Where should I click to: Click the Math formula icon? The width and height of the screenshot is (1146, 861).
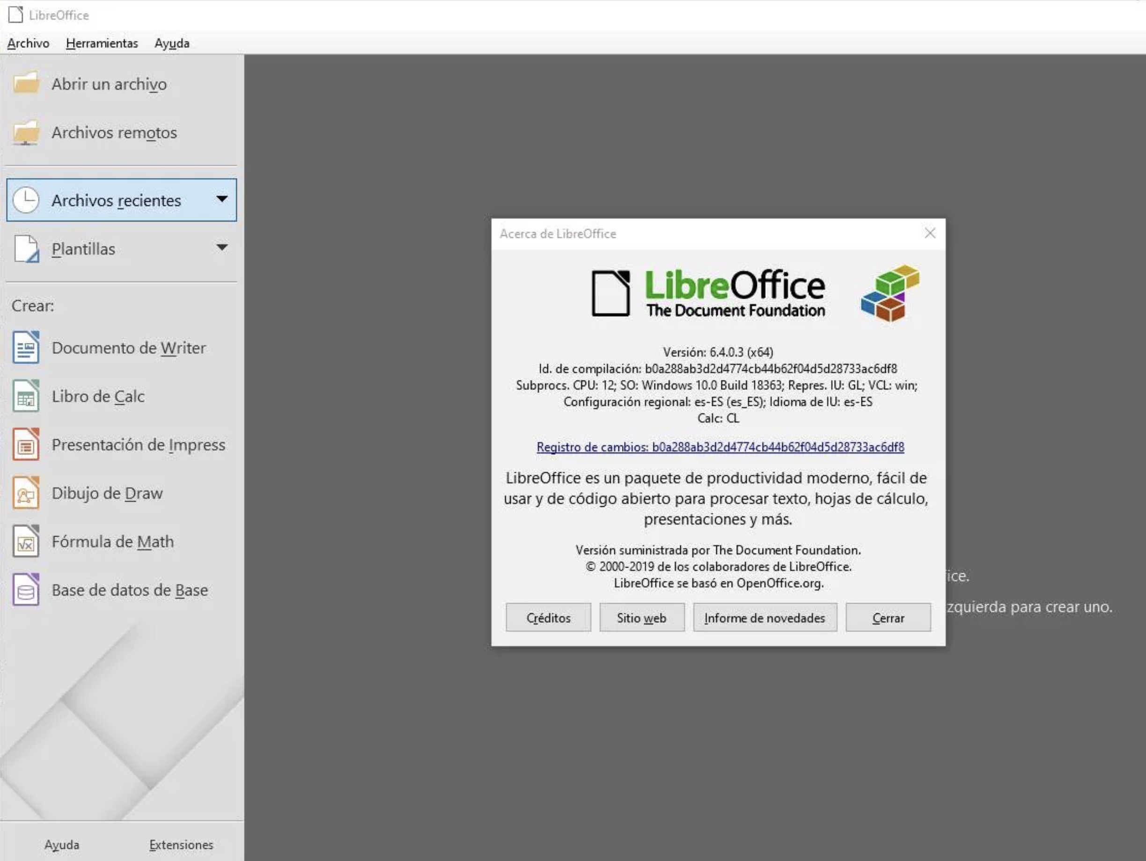[26, 541]
